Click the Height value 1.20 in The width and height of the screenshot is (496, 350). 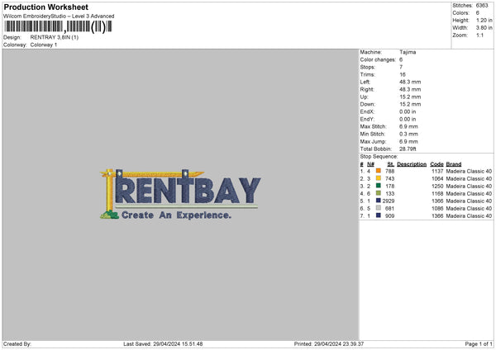click(x=484, y=20)
